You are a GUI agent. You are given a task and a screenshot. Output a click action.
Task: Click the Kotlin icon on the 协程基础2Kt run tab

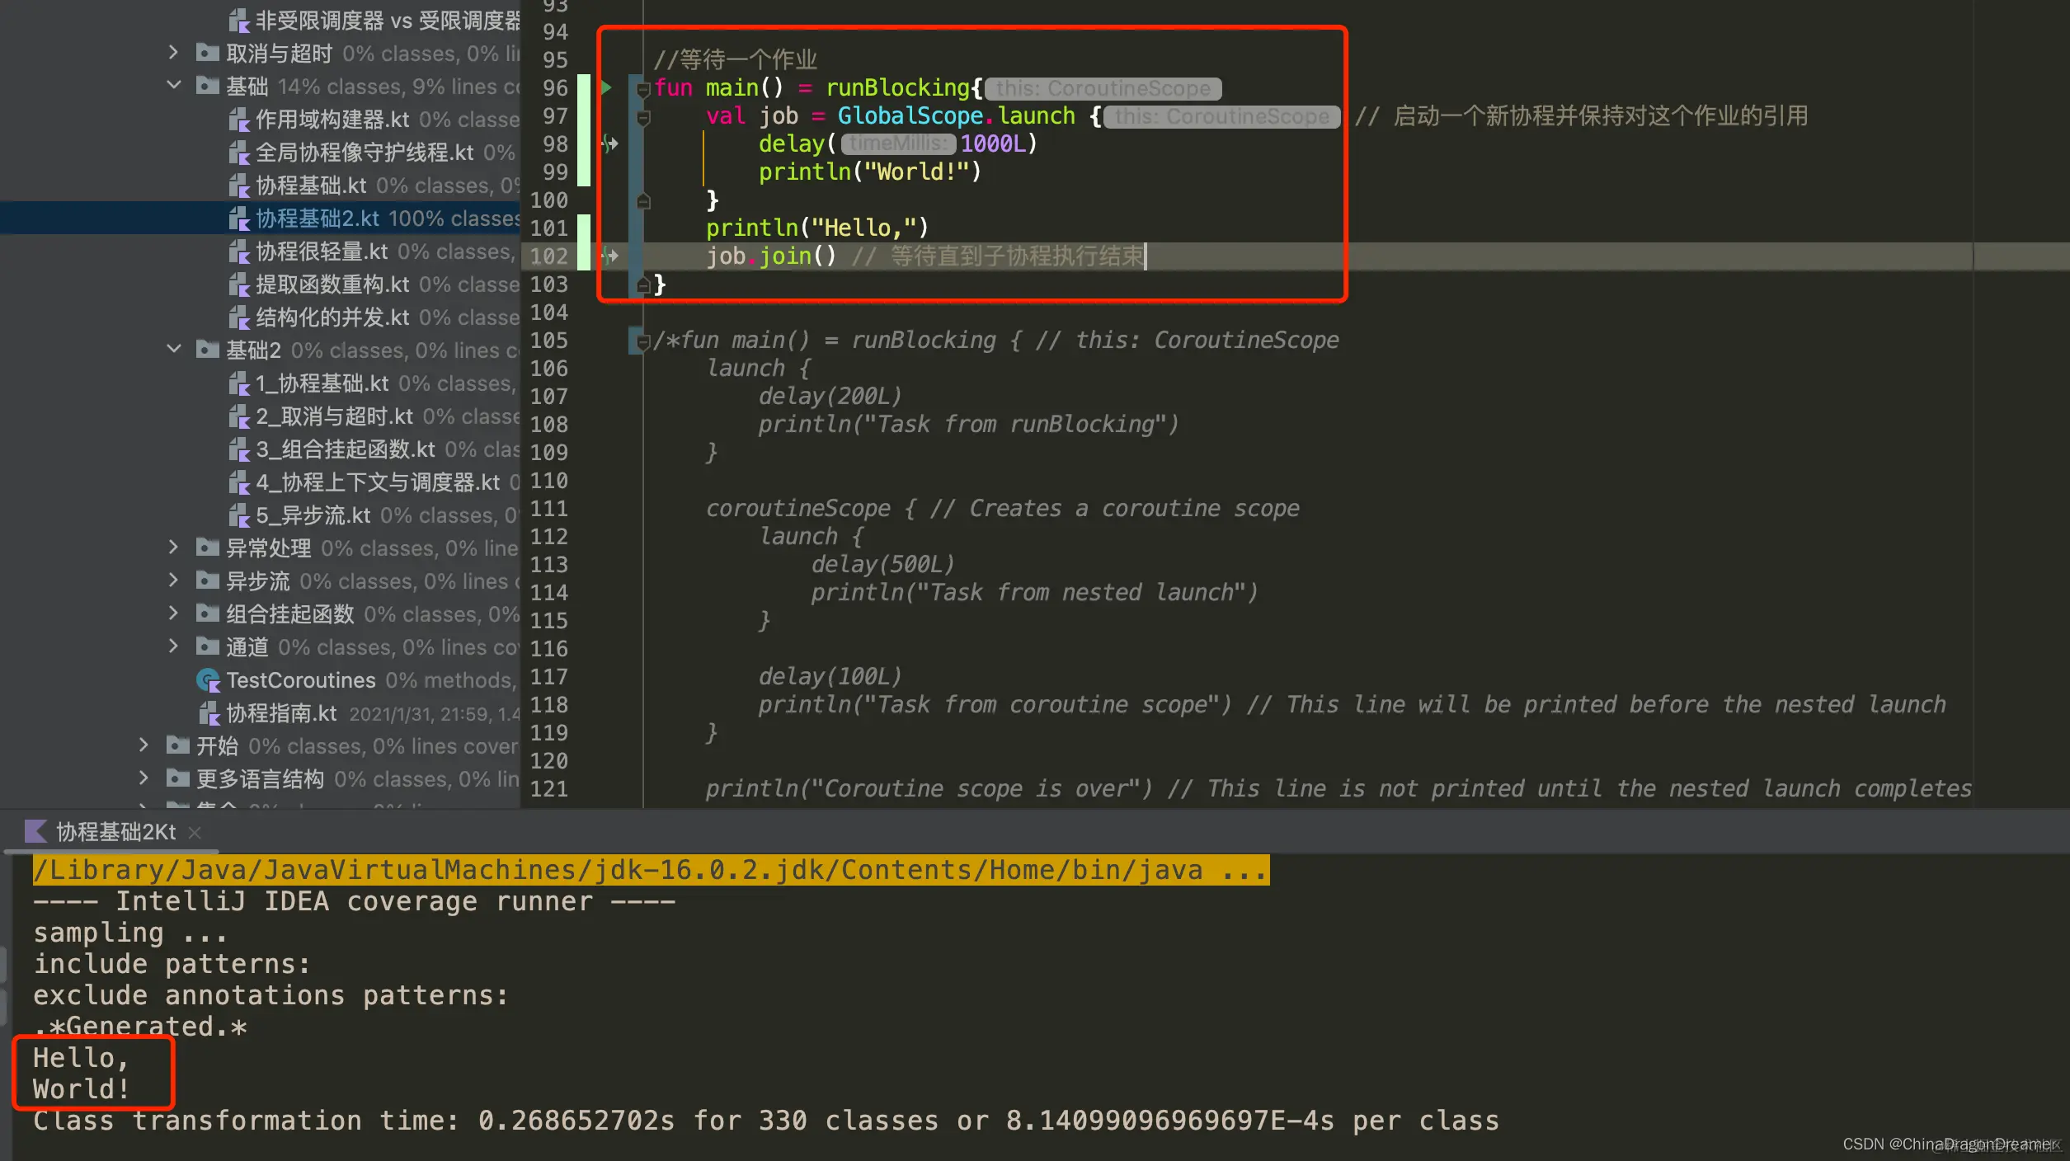(35, 831)
